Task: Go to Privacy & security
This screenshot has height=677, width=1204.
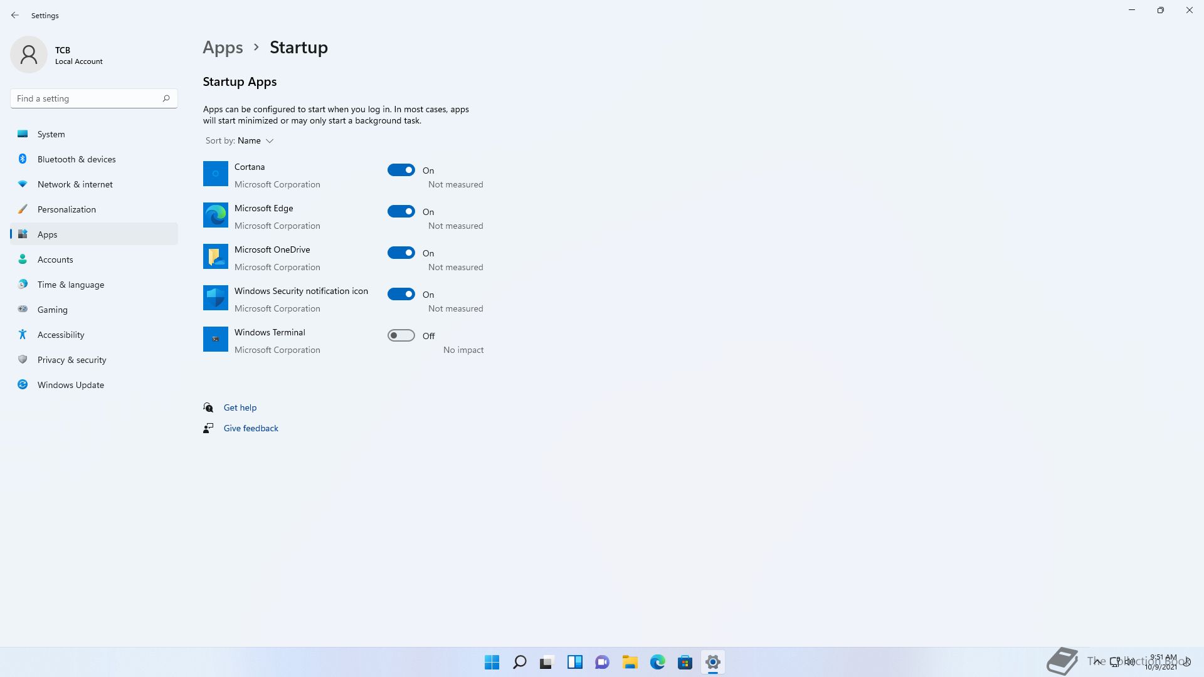Action: coord(94,360)
